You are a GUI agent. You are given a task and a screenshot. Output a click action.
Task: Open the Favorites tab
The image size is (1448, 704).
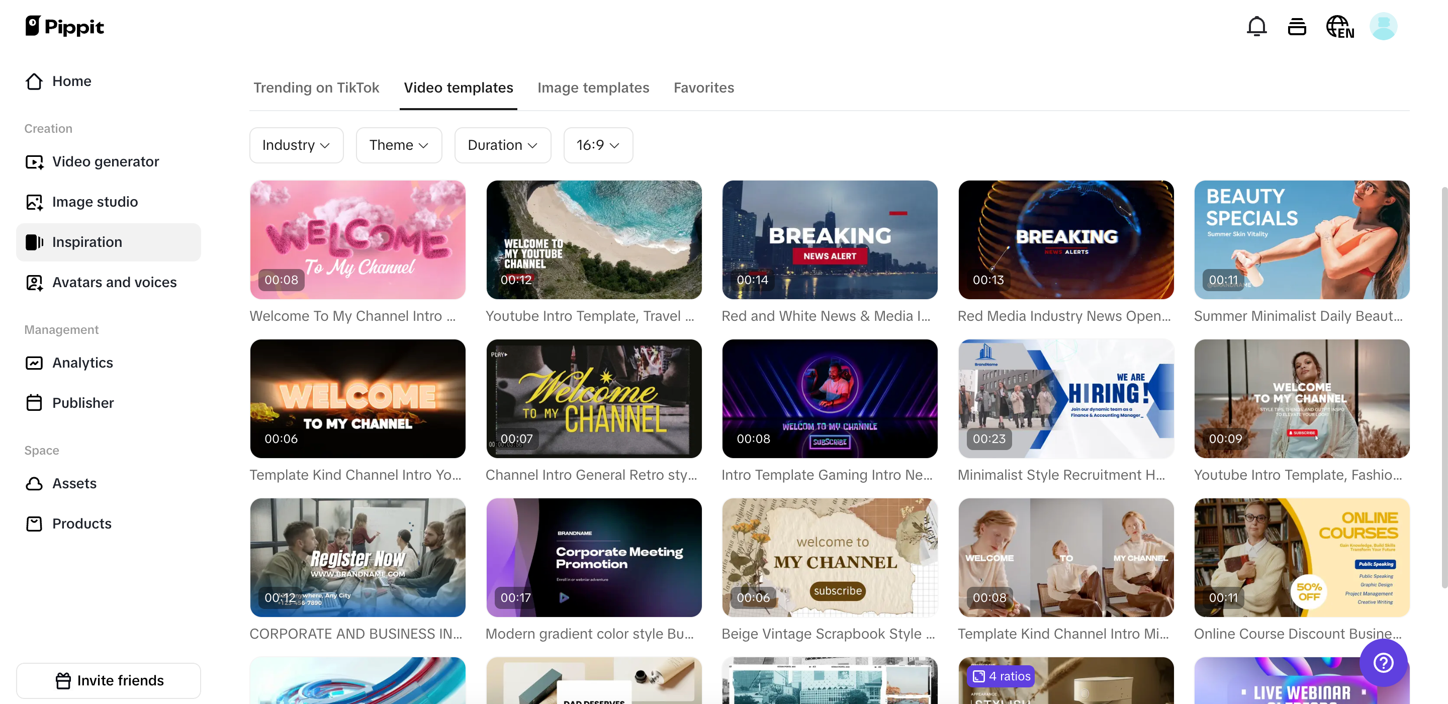(x=703, y=87)
